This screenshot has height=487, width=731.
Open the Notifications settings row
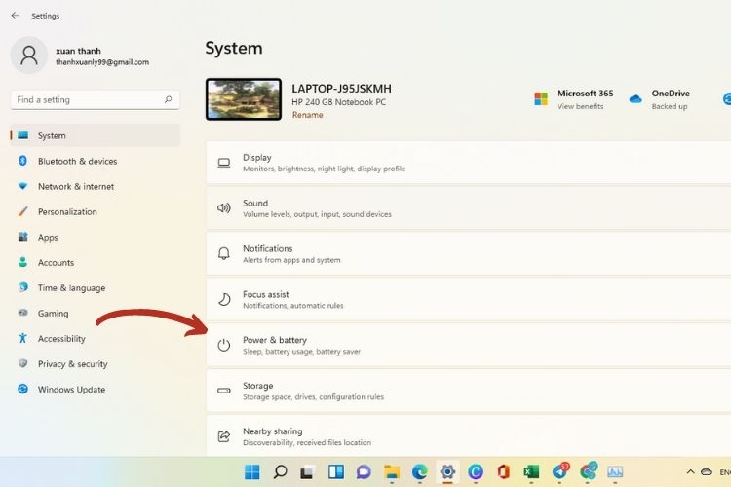point(469,254)
